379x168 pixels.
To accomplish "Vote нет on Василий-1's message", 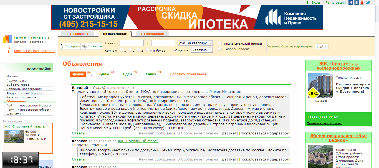I will click(x=233, y=133).
